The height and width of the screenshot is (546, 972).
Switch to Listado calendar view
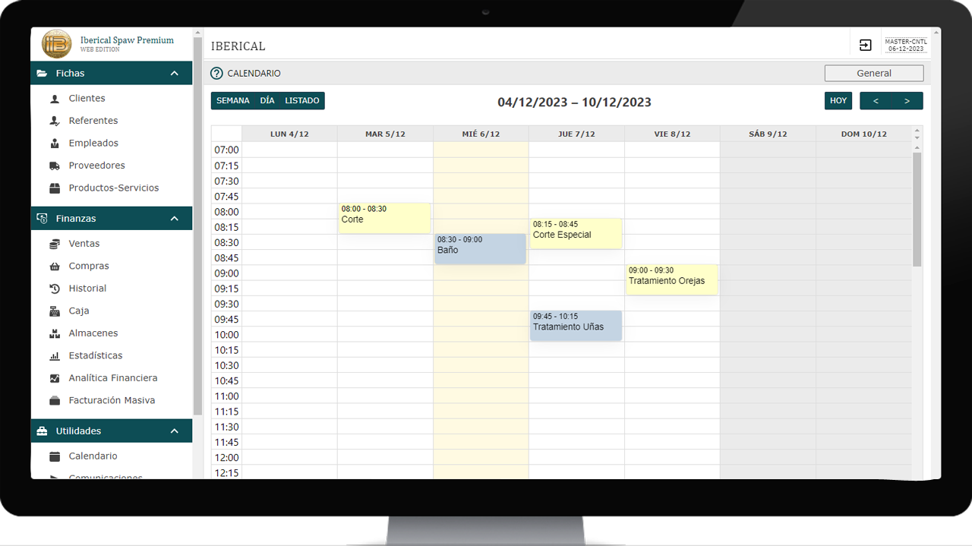(302, 101)
